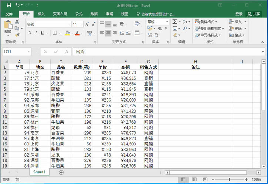Viewport: 268px width, 184px height.
Task: Add a new sheet with plus icon
Action: [61, 172]
